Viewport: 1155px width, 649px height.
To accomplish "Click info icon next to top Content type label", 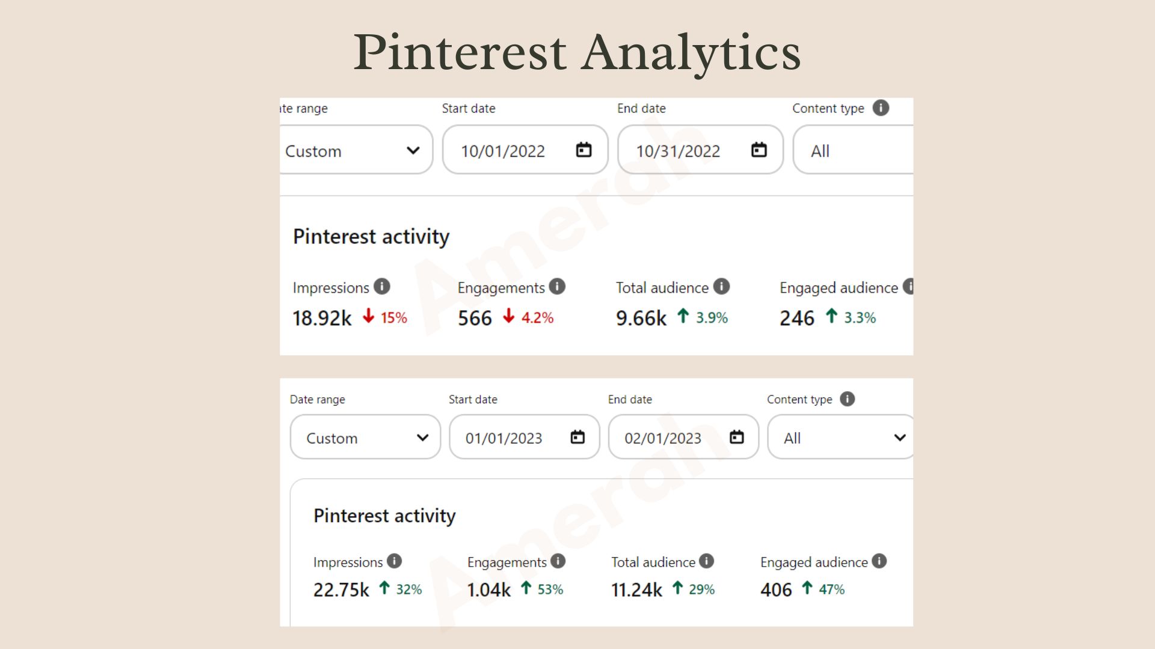I will coord(881,108).
